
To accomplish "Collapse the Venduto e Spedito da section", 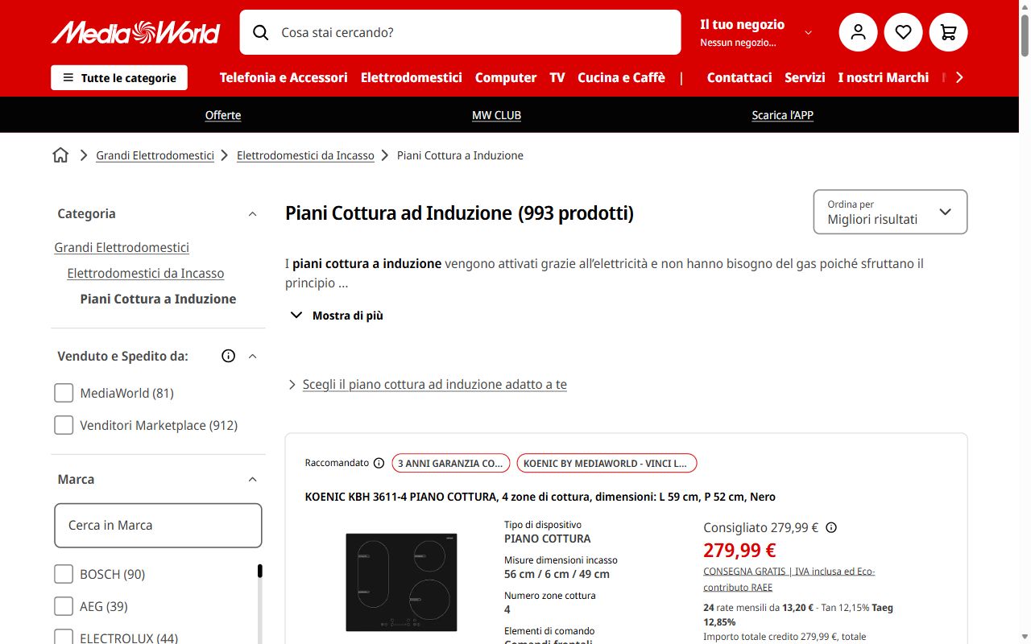I will tap(252, 356).
